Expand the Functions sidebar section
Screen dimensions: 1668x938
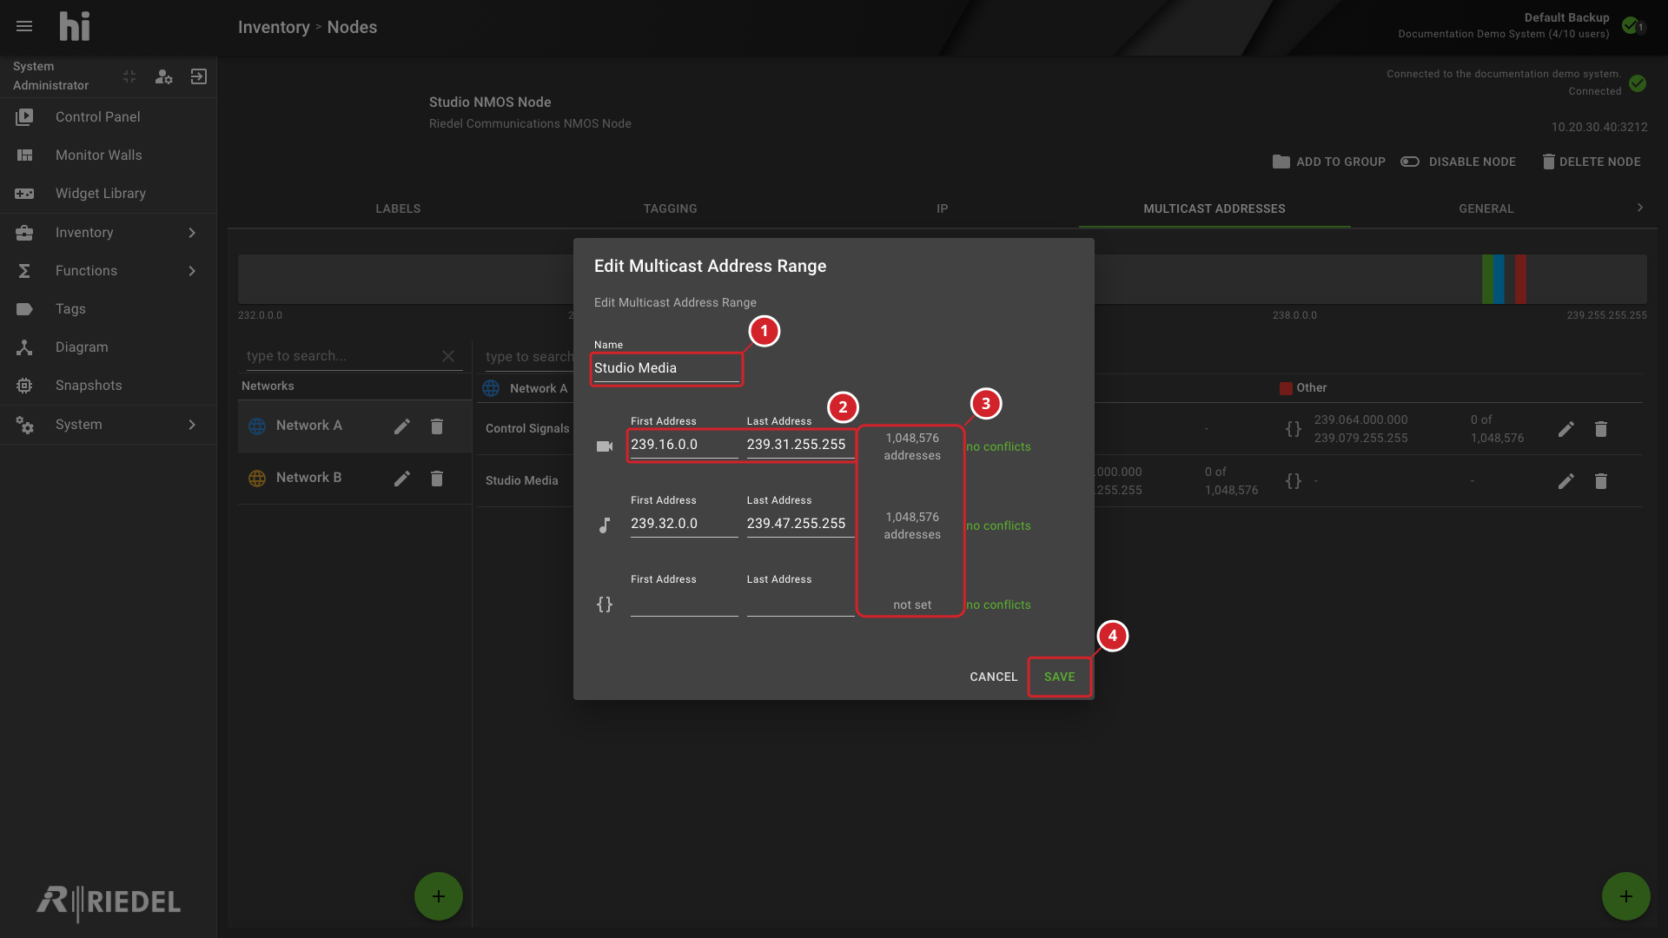109,270
